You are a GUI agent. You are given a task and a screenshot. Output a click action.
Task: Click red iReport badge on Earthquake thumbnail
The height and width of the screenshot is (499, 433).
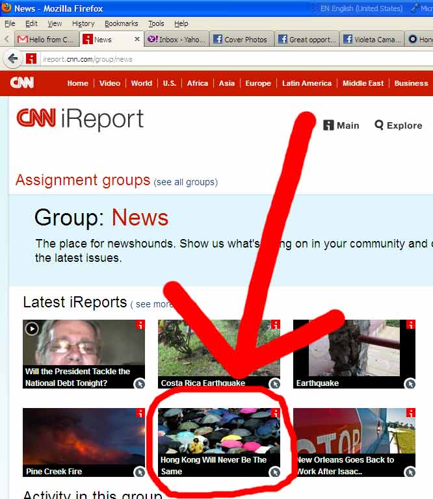(411, 324)
